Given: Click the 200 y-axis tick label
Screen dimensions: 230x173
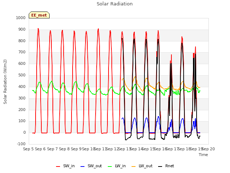Looking at the screenshot, I should 22,110.
